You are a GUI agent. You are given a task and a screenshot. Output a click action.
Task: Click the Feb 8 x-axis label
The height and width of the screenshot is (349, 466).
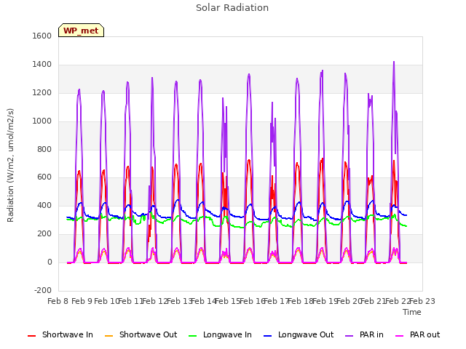(58, 301)
